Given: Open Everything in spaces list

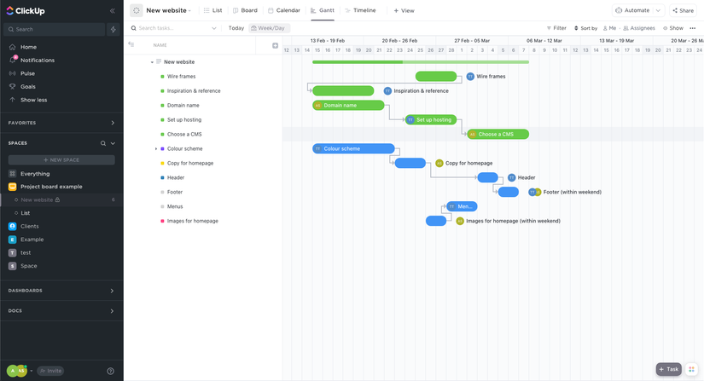Looking at the screenshot, I should coord(35,174).
